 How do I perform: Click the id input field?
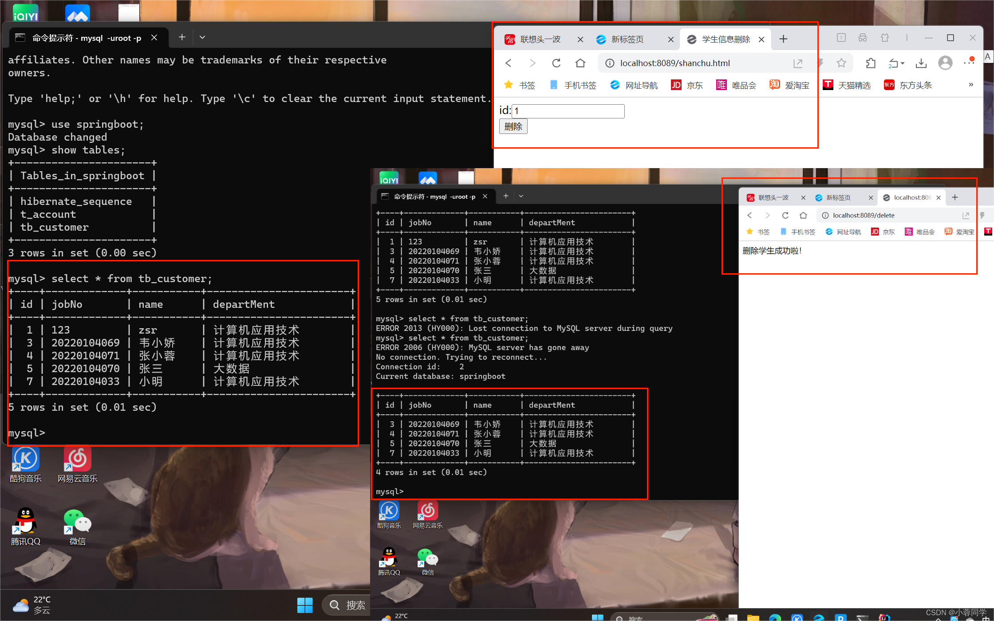click(568, 111)
